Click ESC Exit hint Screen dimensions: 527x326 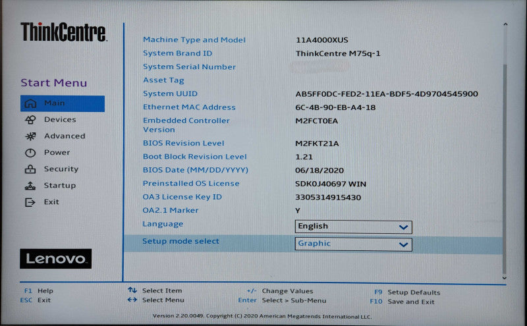[x=36, y=300]
